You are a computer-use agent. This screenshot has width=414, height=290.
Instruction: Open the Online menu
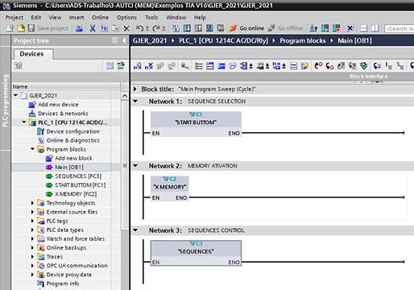pyautogui.click(x=100, y=18)
